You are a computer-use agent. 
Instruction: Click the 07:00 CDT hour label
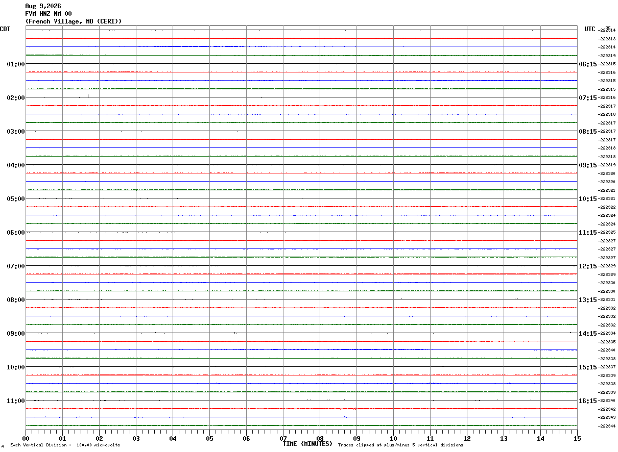click(16, 266)
